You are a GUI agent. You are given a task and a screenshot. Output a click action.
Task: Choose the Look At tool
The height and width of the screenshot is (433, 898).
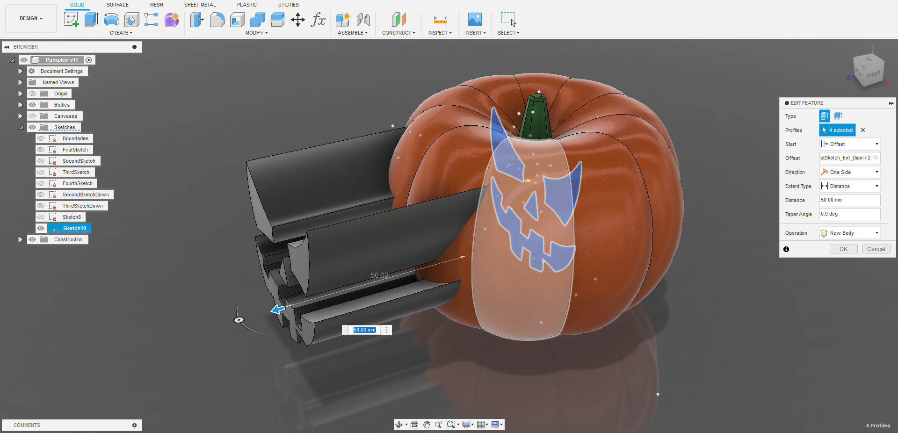414,425
